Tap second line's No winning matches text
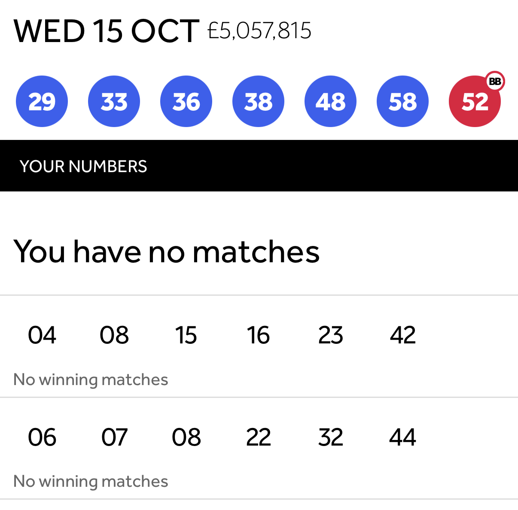The image size is (518, 510). 91,482
